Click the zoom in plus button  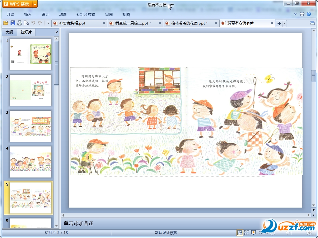(309, 233)
